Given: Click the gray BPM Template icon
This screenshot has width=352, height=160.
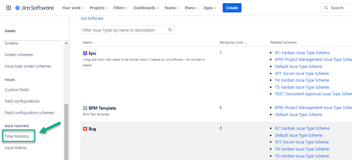Looking at the screenshot, I should [x=85, y=108].
